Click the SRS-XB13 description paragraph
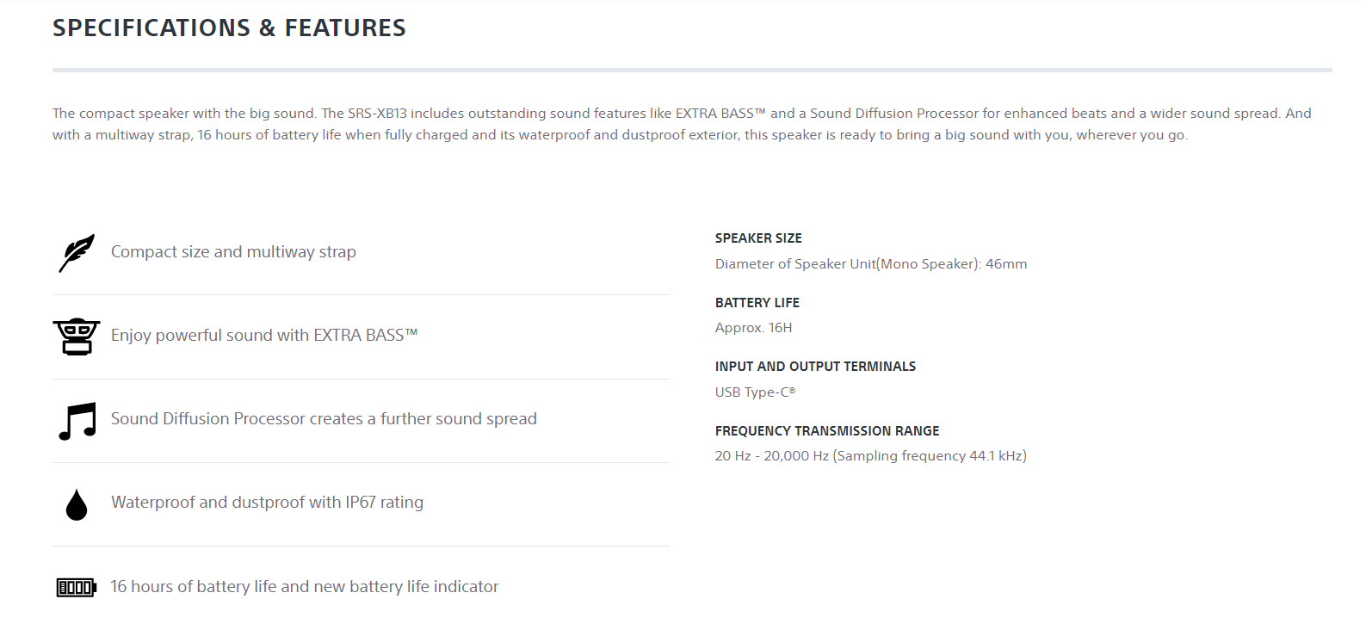Screen dimensions: 1366x630 (x=682, y=124)
